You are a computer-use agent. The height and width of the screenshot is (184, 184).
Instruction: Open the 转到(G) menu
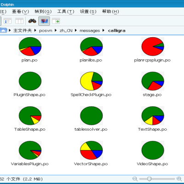(43, 11)
